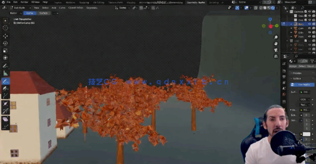
Task: Switch to Geometry Nodes workspace tab
Action: coord(196,3)
